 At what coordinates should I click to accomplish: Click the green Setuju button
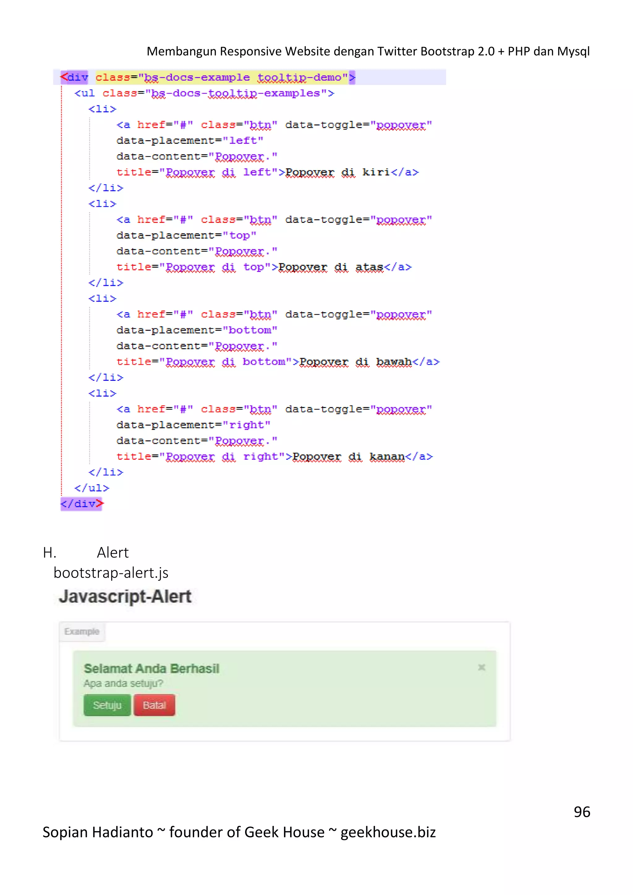tap(107, 705)
